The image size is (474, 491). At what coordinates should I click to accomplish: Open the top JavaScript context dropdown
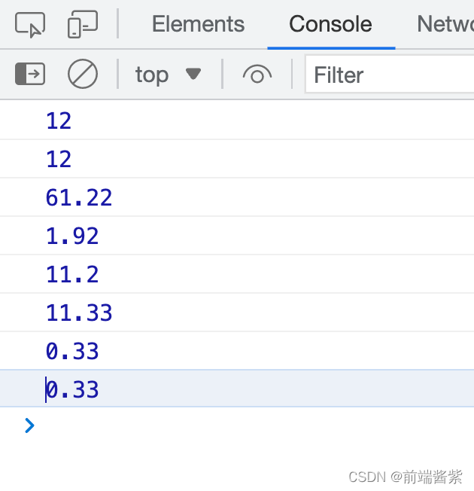click(x=168, y=74)
